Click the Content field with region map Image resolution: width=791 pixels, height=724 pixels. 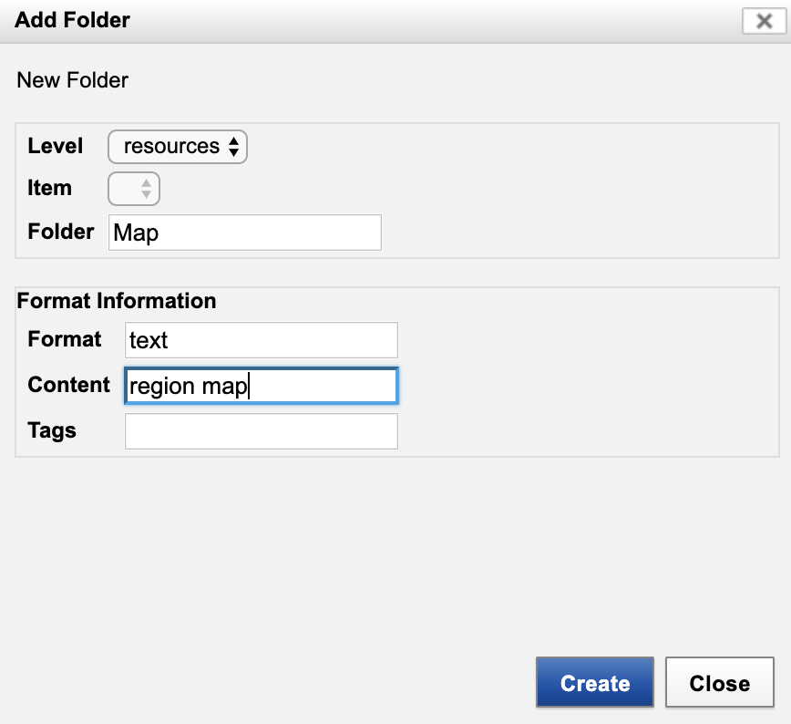(x=261, y=386)
